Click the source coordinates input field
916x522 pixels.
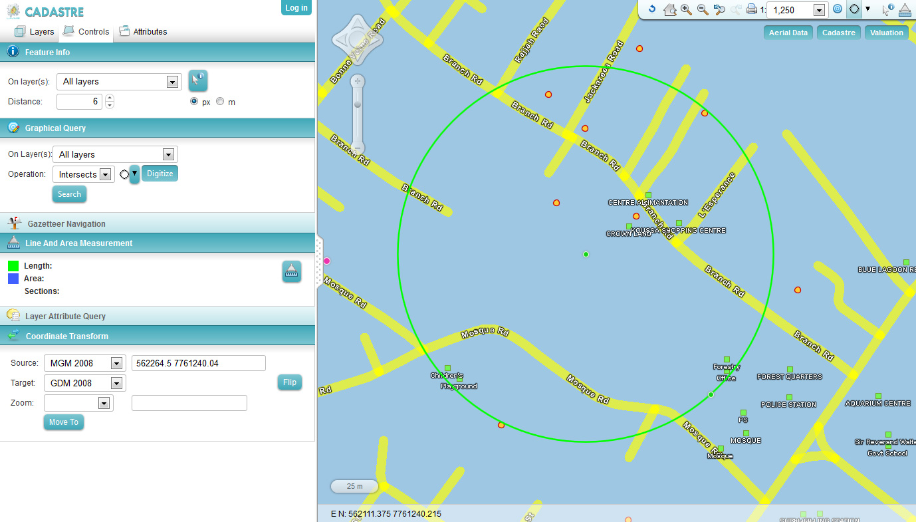click(x=199, y=363)
